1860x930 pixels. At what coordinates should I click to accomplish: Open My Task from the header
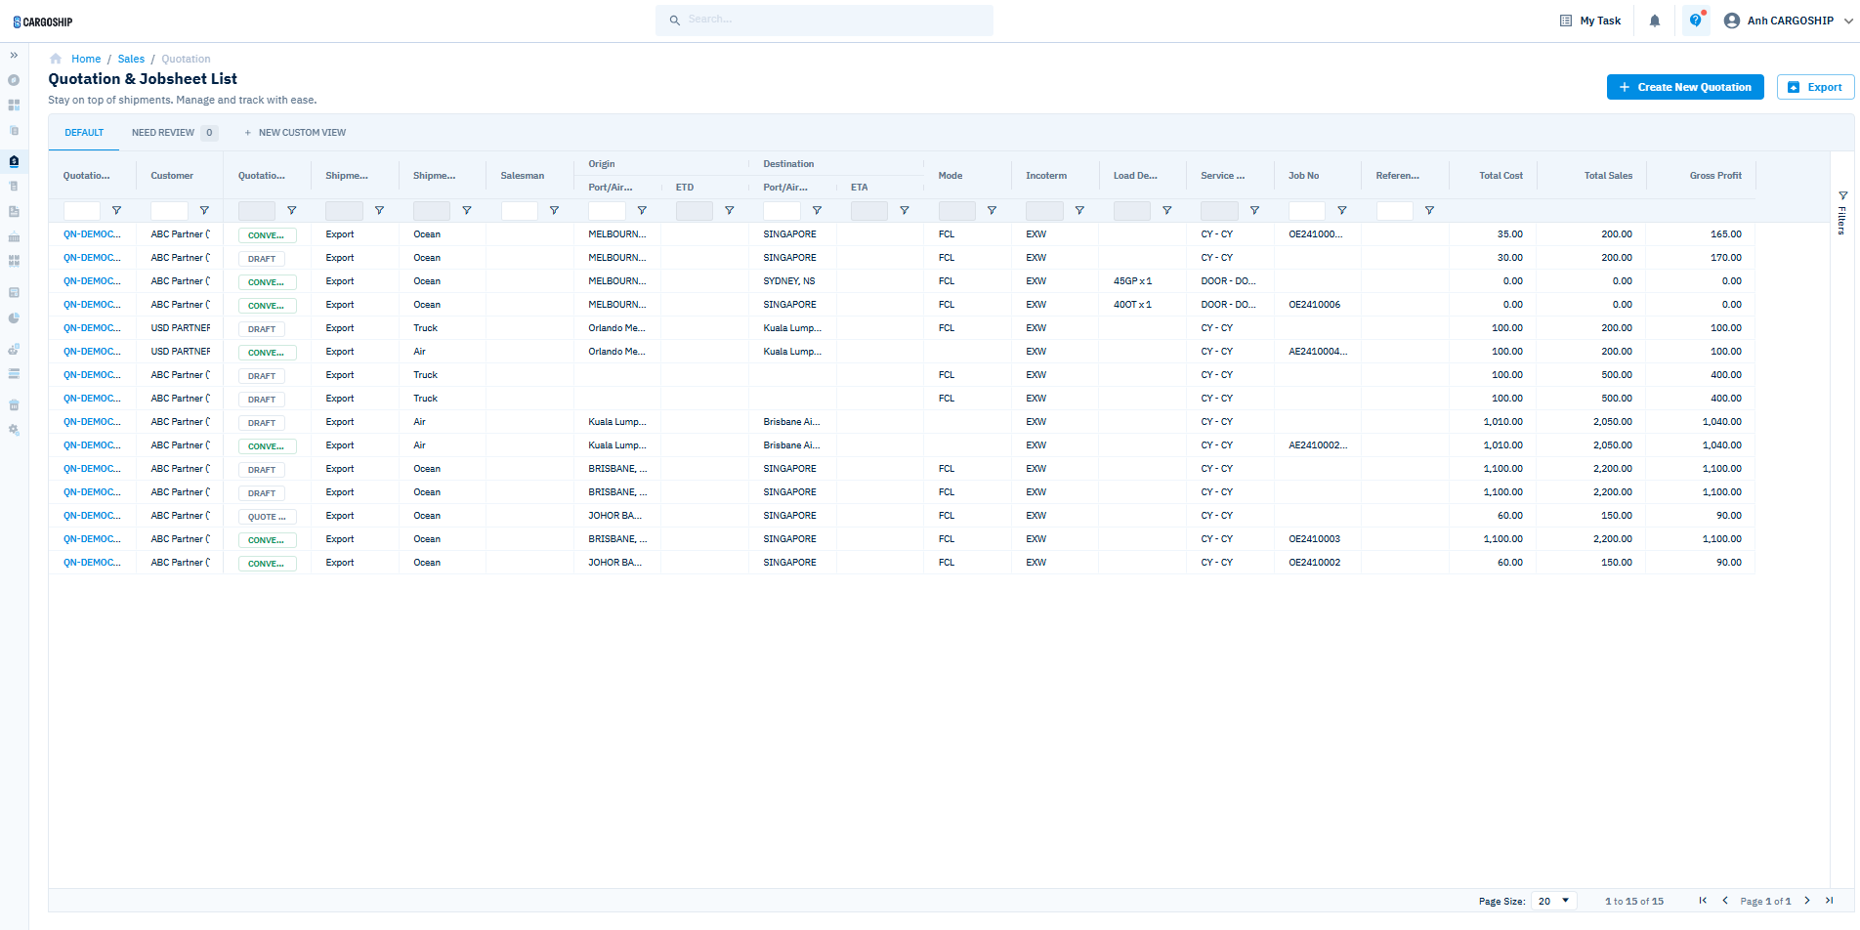tap(1590, 21)
